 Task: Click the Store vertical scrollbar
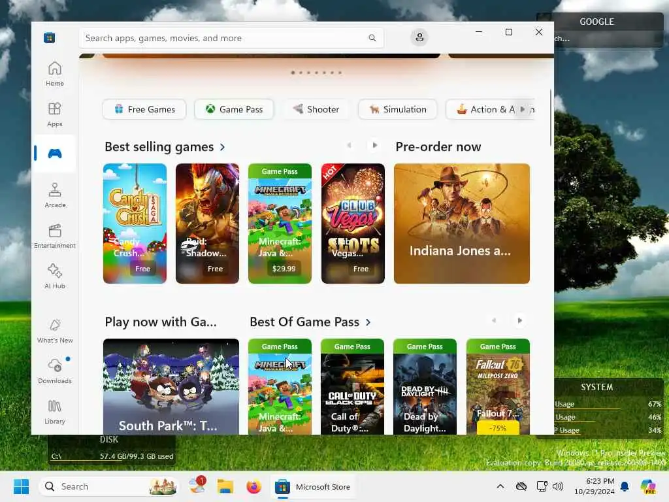pos(550,118)
